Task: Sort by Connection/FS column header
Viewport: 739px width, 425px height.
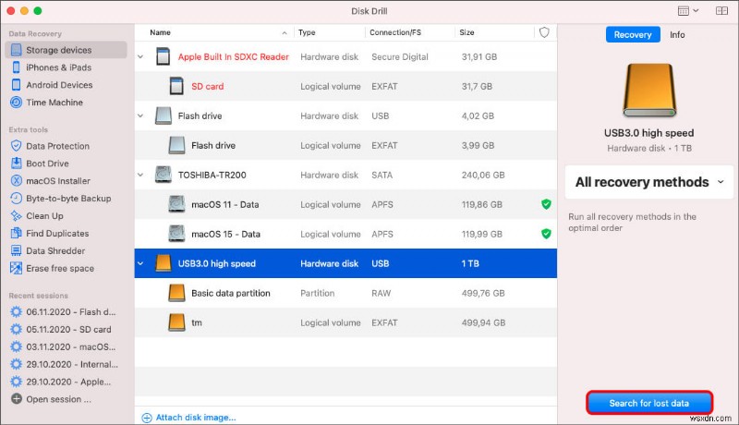Action: [x=395, y=32]
